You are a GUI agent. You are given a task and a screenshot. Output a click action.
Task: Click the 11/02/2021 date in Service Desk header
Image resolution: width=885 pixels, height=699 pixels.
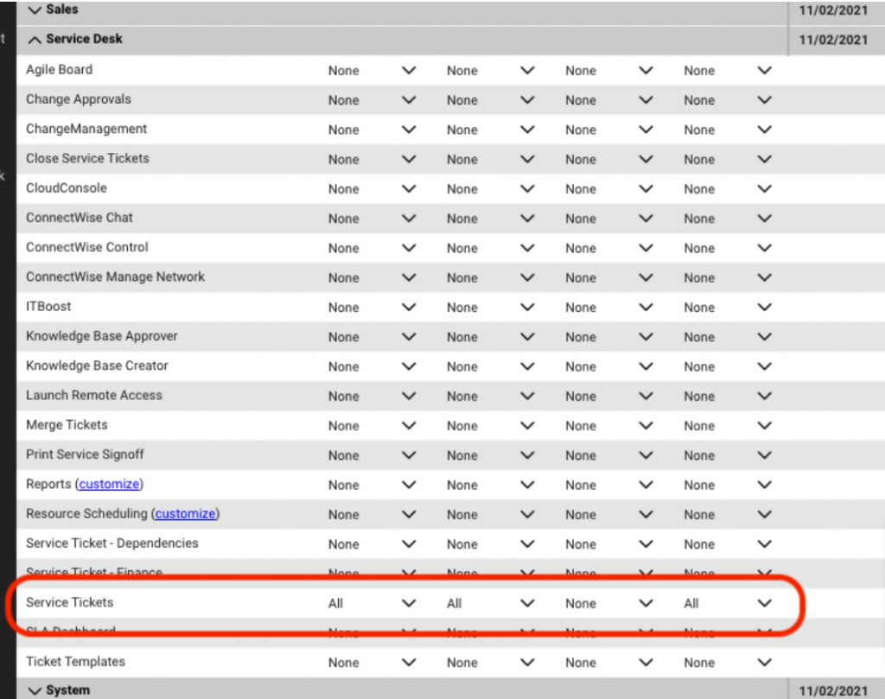[833, 40]
